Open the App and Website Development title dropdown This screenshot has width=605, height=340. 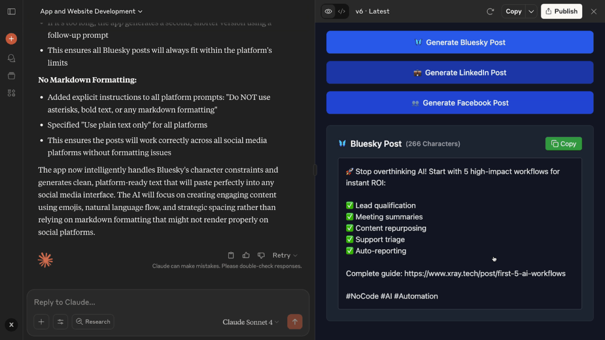91,11
